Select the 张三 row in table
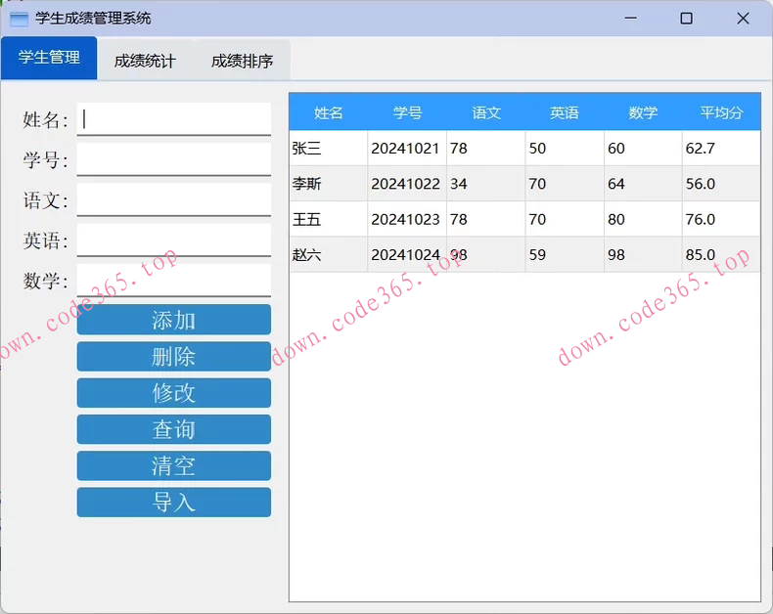773x614 pixels. coord(328,149)
